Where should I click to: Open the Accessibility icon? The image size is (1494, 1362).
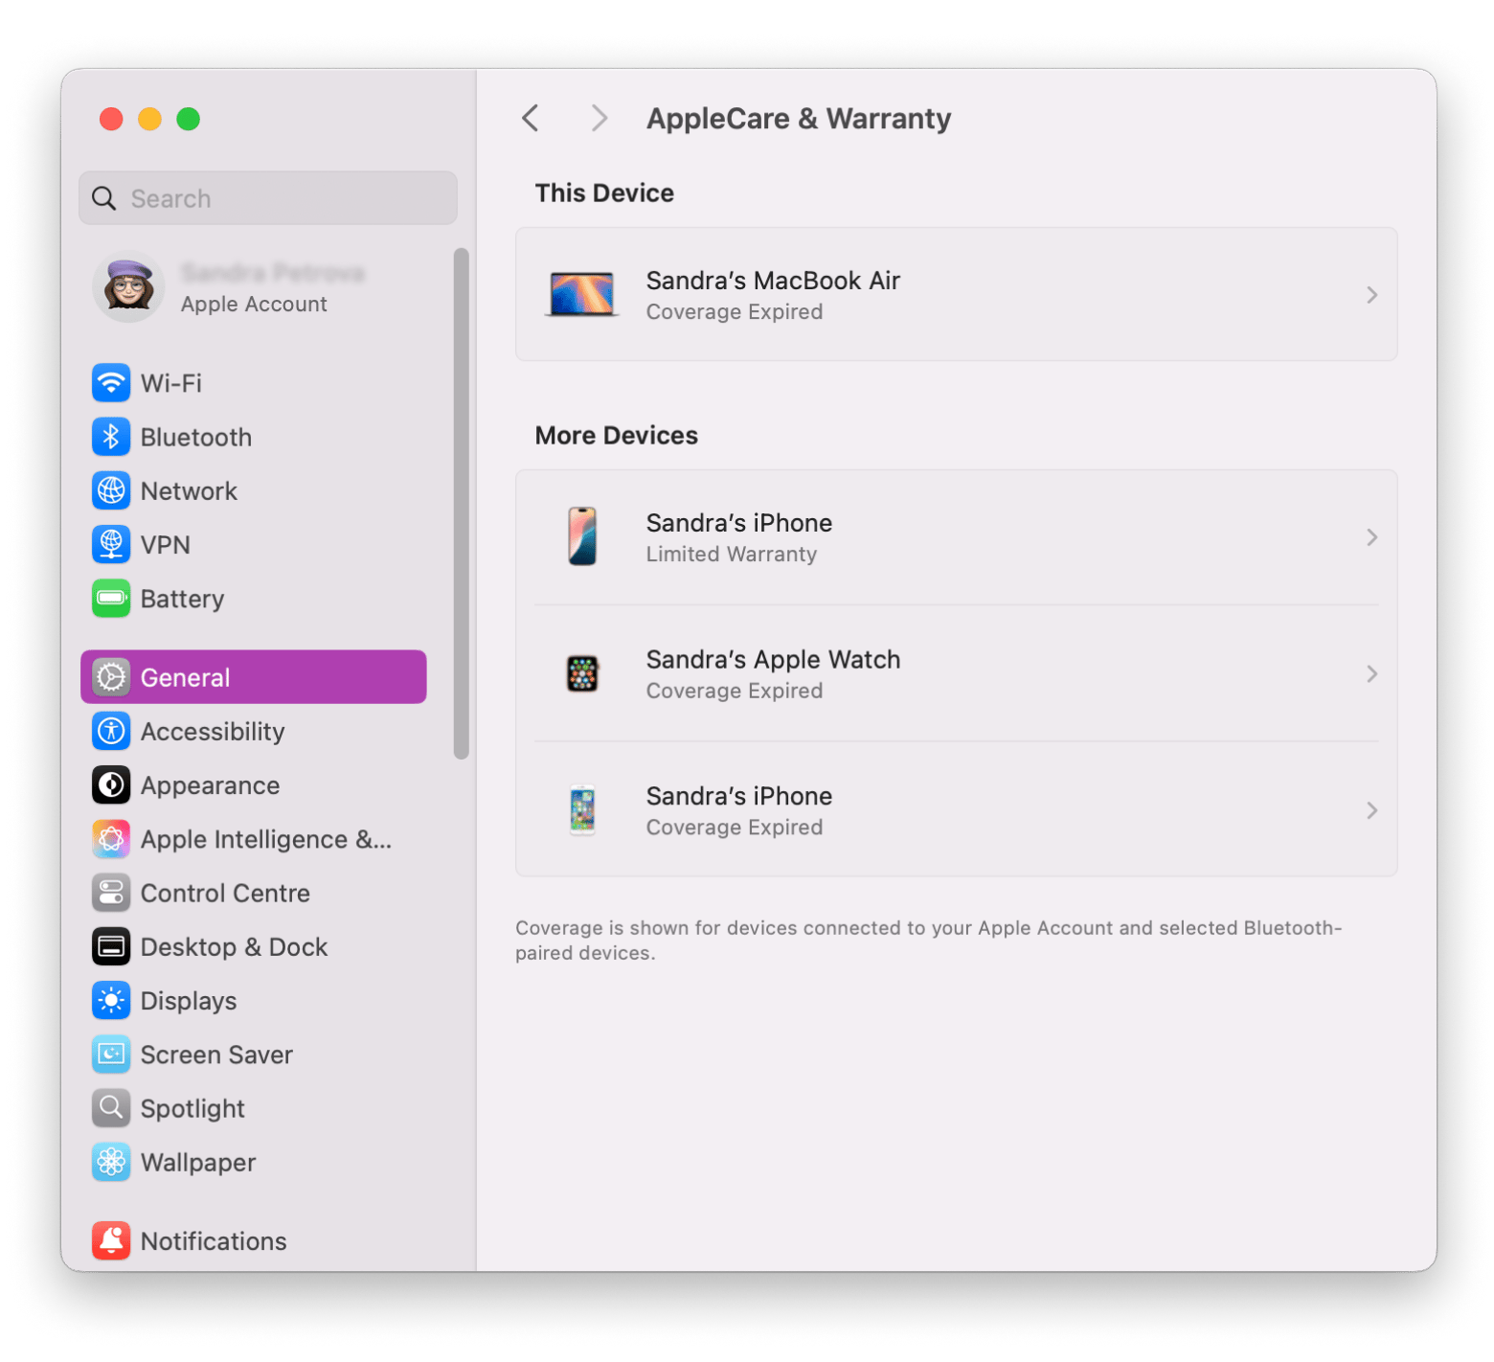pos(111,732)
